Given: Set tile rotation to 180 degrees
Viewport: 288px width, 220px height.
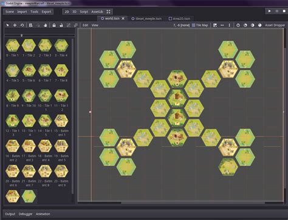Looking at the screenshot, I should [x=253, y=25].
